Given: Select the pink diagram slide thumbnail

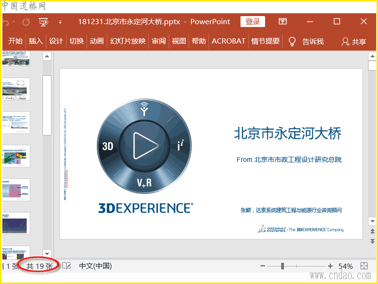Looking at the screenshot, I should [16, 190].
